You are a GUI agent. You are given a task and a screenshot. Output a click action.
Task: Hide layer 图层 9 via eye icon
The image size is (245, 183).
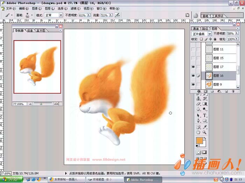[x=193, y=84]
